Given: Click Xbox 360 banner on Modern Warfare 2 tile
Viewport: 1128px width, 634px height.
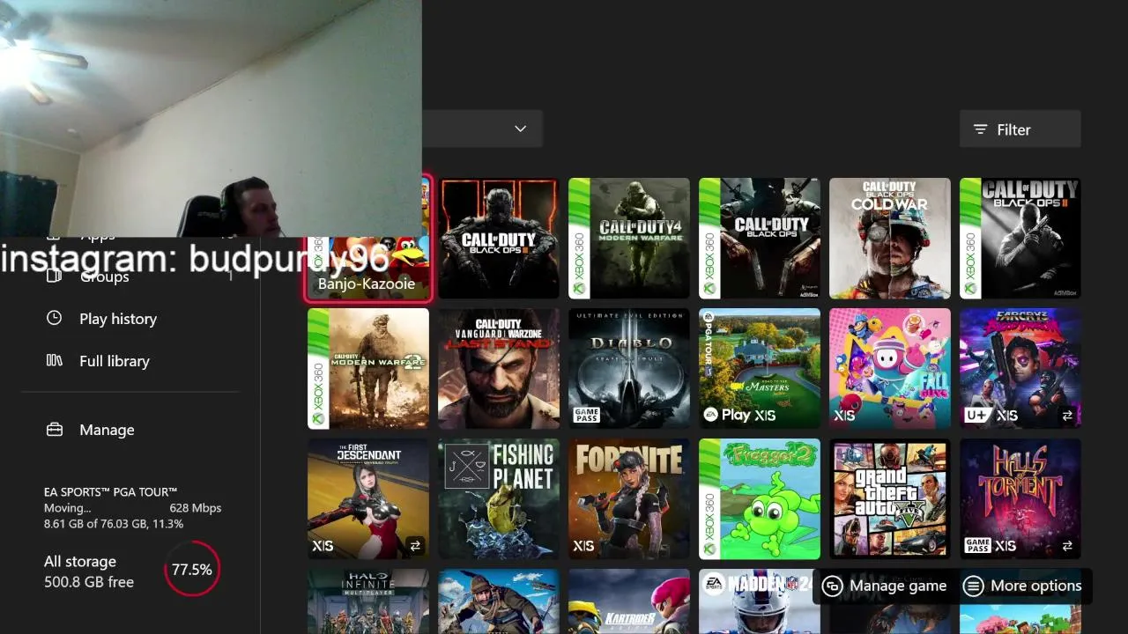Looking at the screenshot, I should 318,368.
